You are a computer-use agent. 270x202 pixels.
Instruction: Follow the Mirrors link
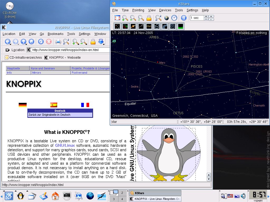tap(36, 73)
